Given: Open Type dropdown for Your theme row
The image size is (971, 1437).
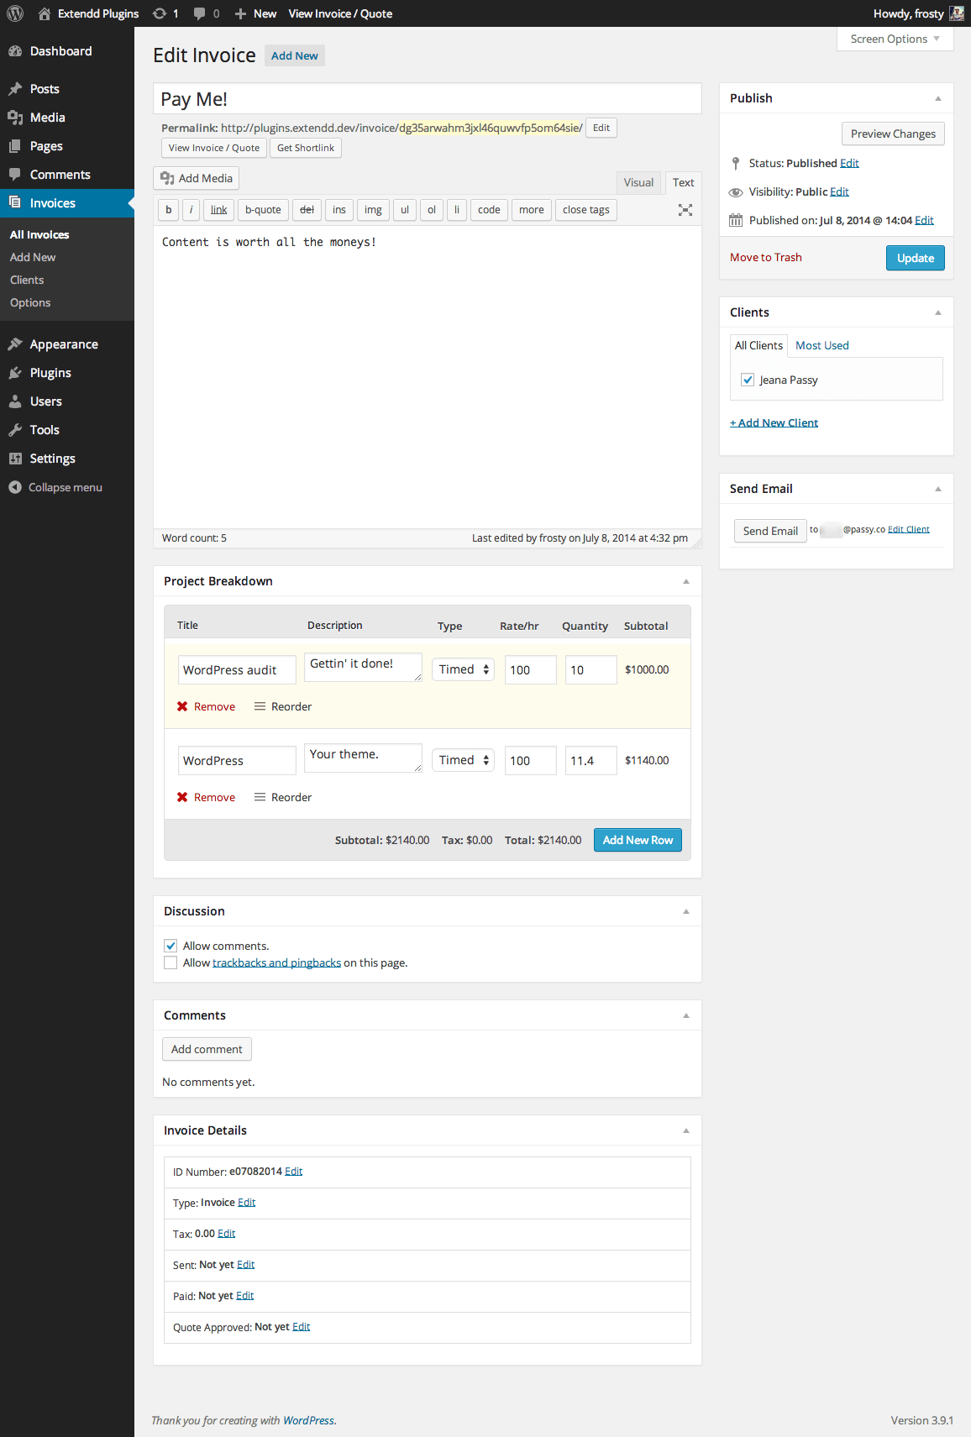Looking at the screenshot, I should pos(463,760).
